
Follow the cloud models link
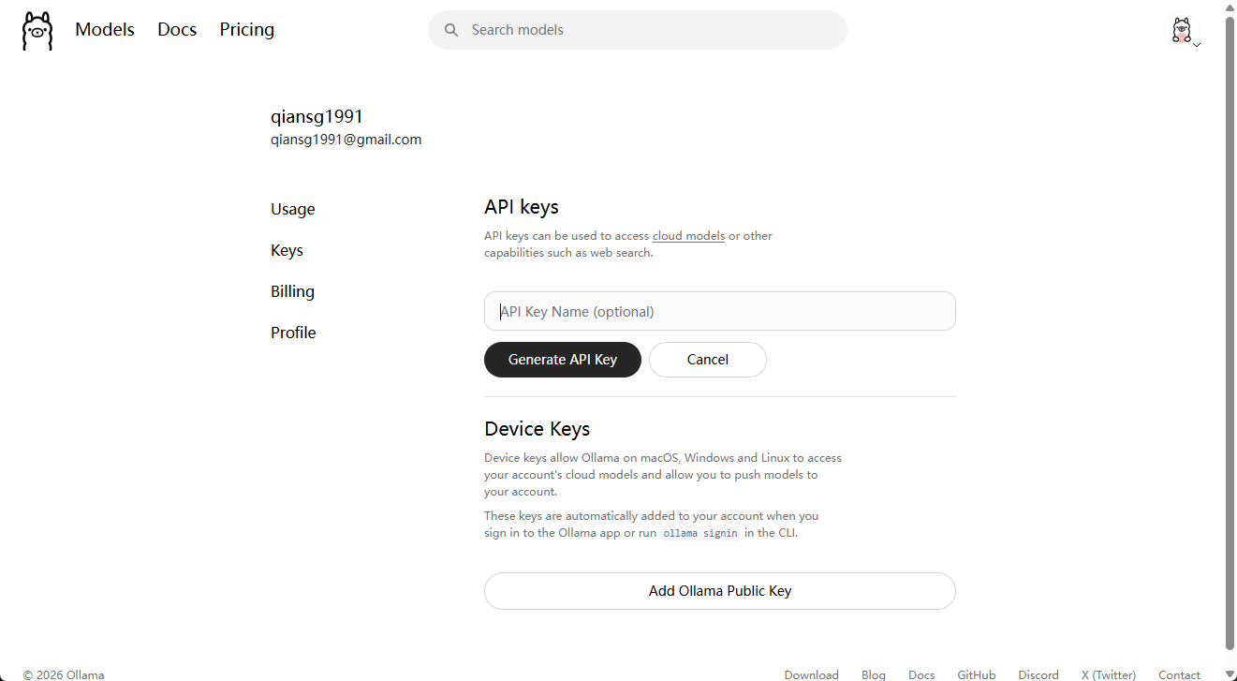[688, 236]
